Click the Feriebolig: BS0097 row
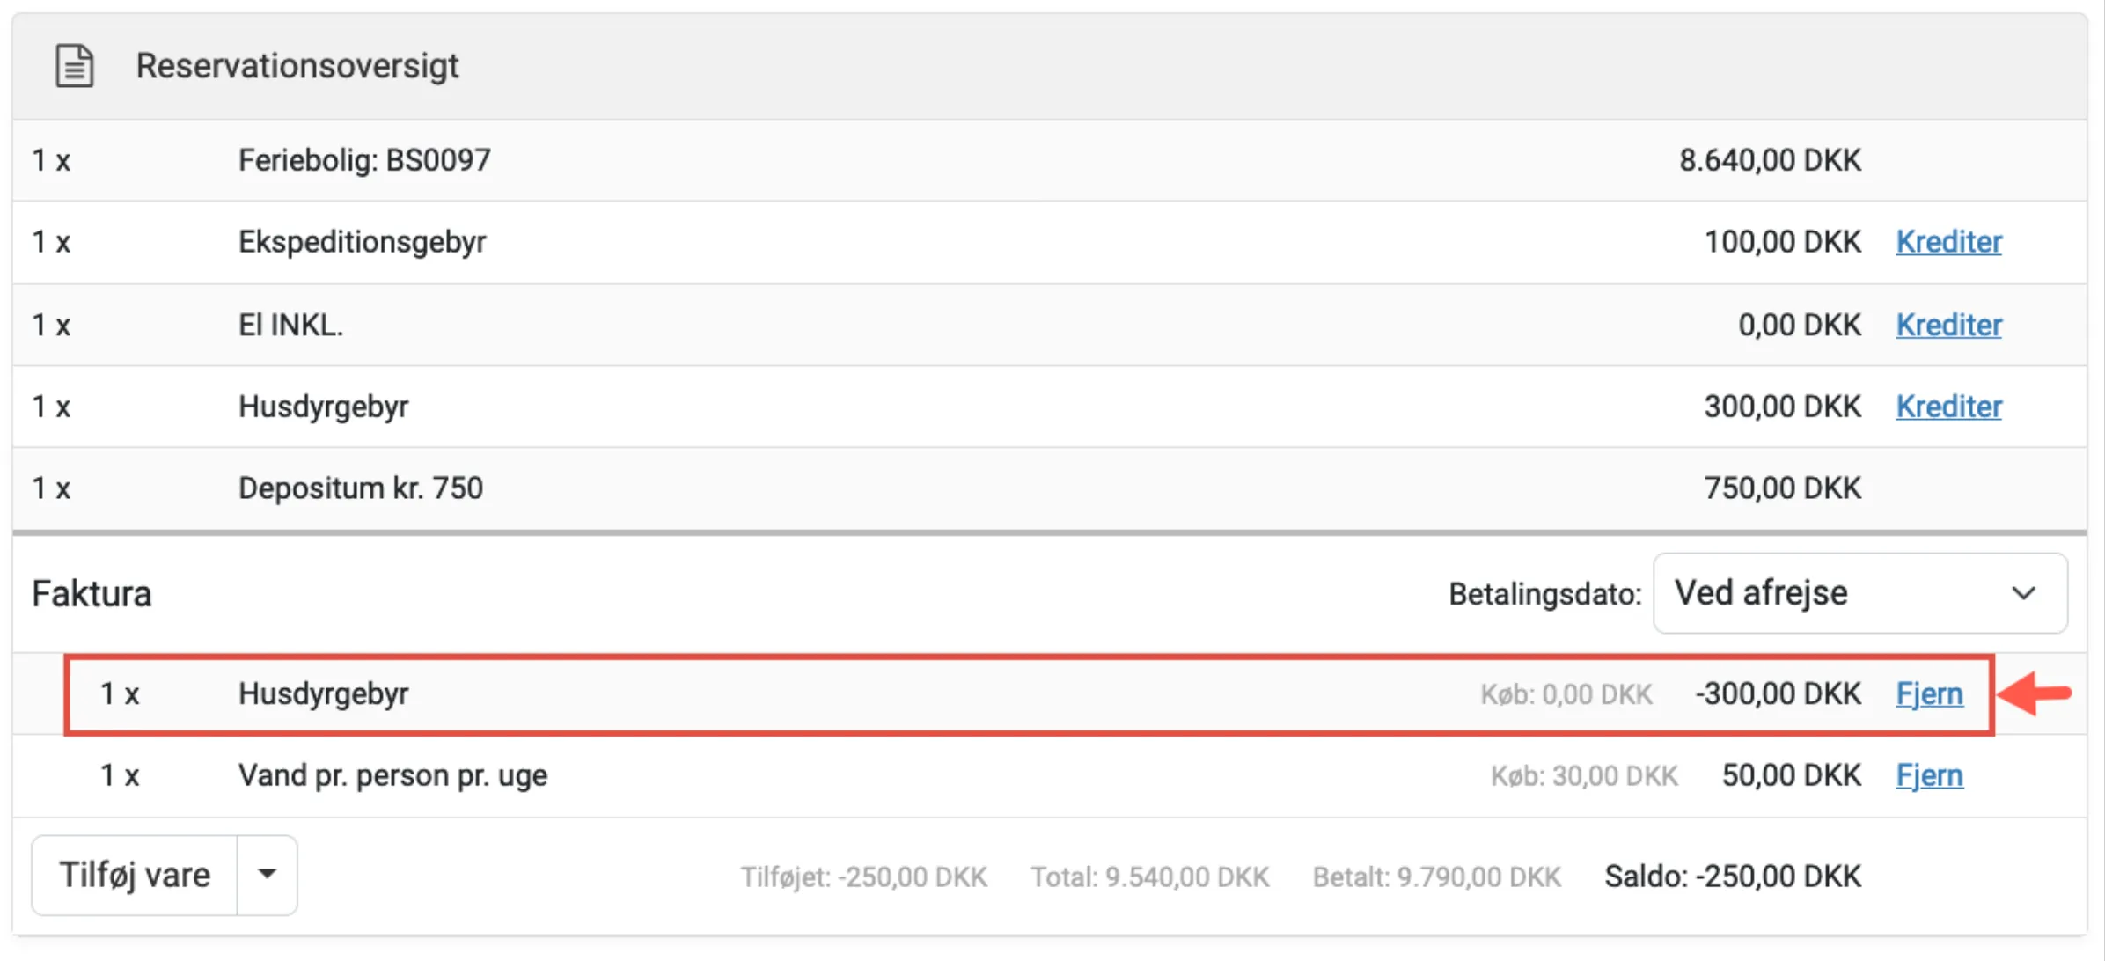This screenshot has height=961, width=2105. coord(364,160)
